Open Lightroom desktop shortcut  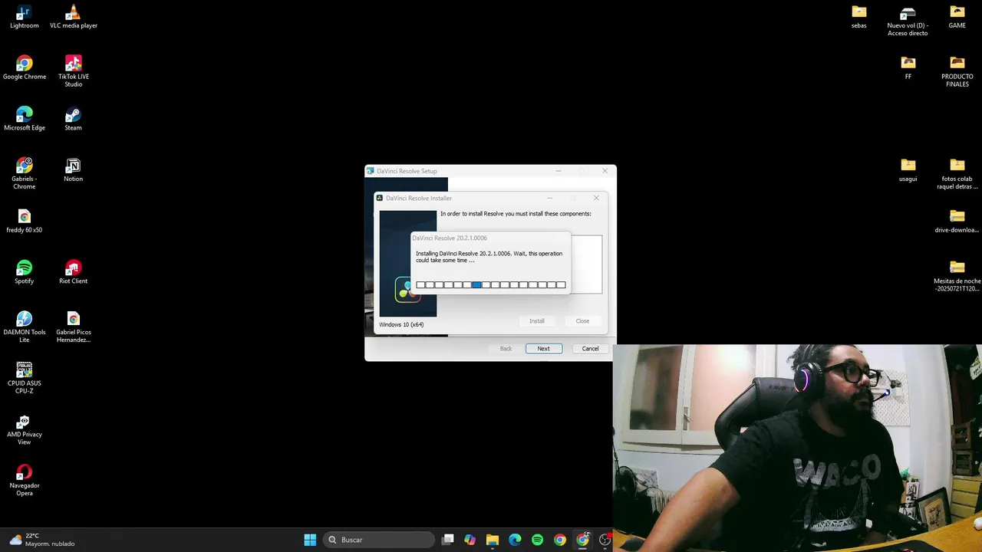pos(24,17)
